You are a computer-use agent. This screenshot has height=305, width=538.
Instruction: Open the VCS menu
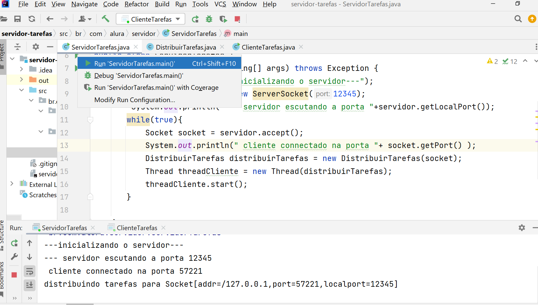(220, 4)
